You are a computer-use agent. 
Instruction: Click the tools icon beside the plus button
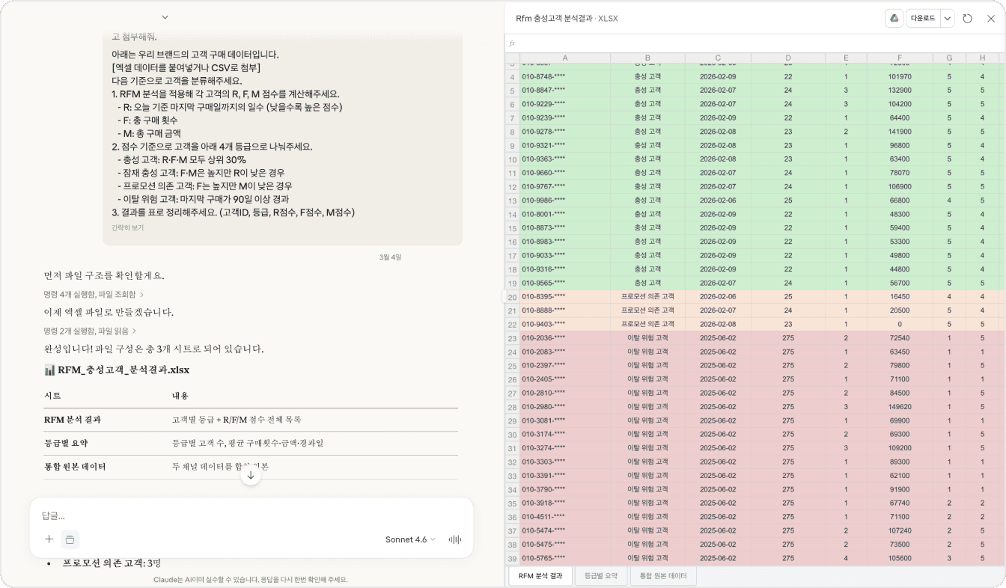tap(70, 539)
